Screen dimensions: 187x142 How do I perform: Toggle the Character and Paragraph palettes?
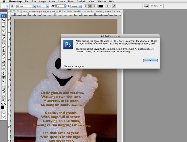pyautogui.click(x=114, y=6)
